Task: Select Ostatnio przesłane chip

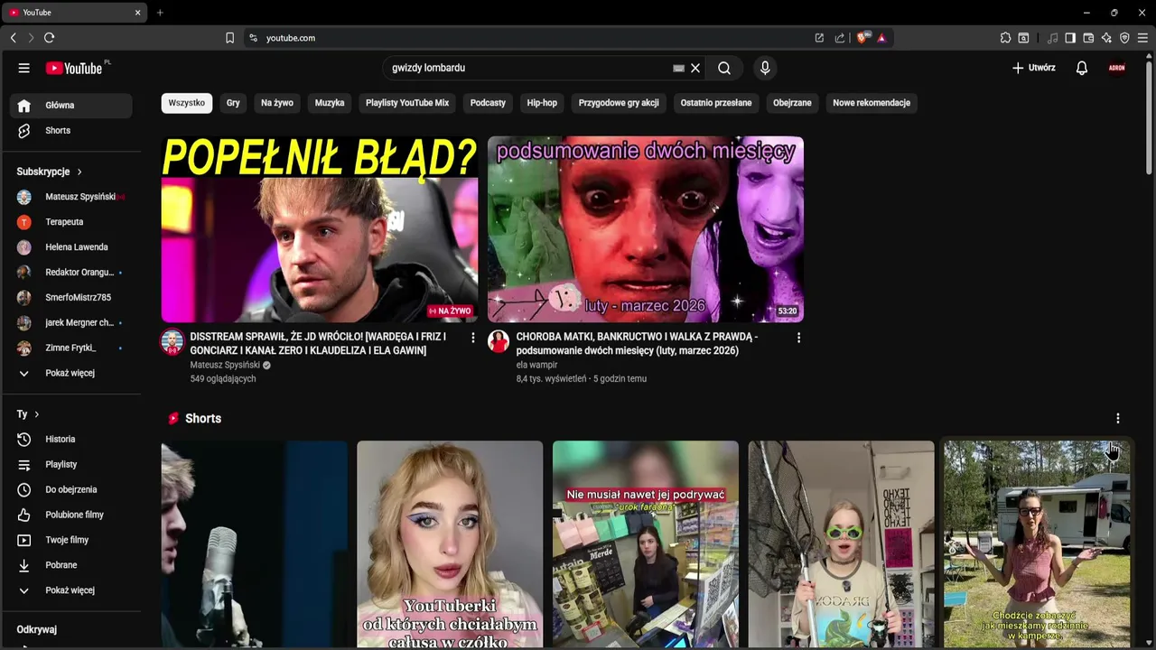Action: 716,103
